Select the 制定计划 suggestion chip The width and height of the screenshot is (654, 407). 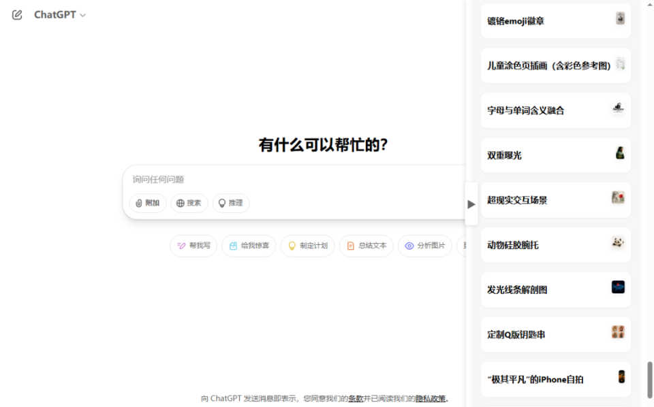tap(307, 246)
